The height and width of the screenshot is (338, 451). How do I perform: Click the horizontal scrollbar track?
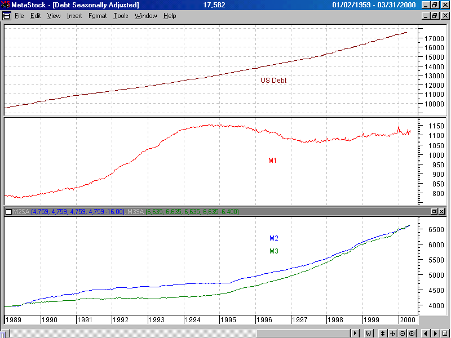[132, 333]
